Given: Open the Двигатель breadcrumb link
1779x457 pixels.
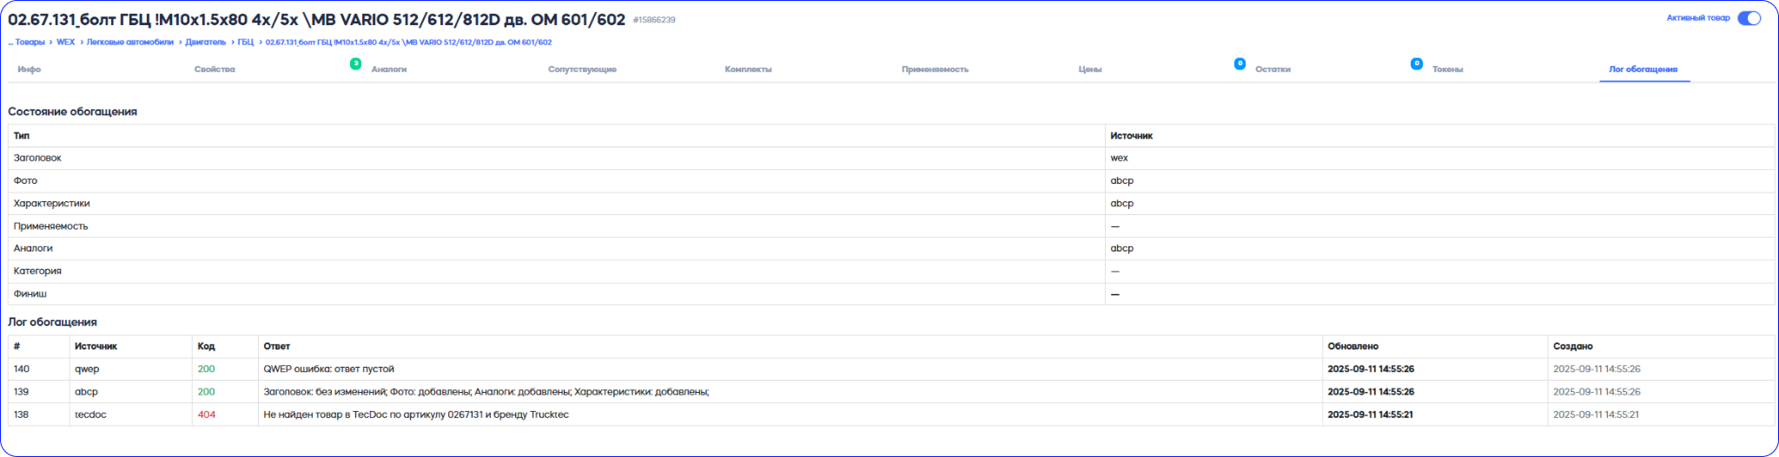Looking at the screenshot, I should pos(205,42).
